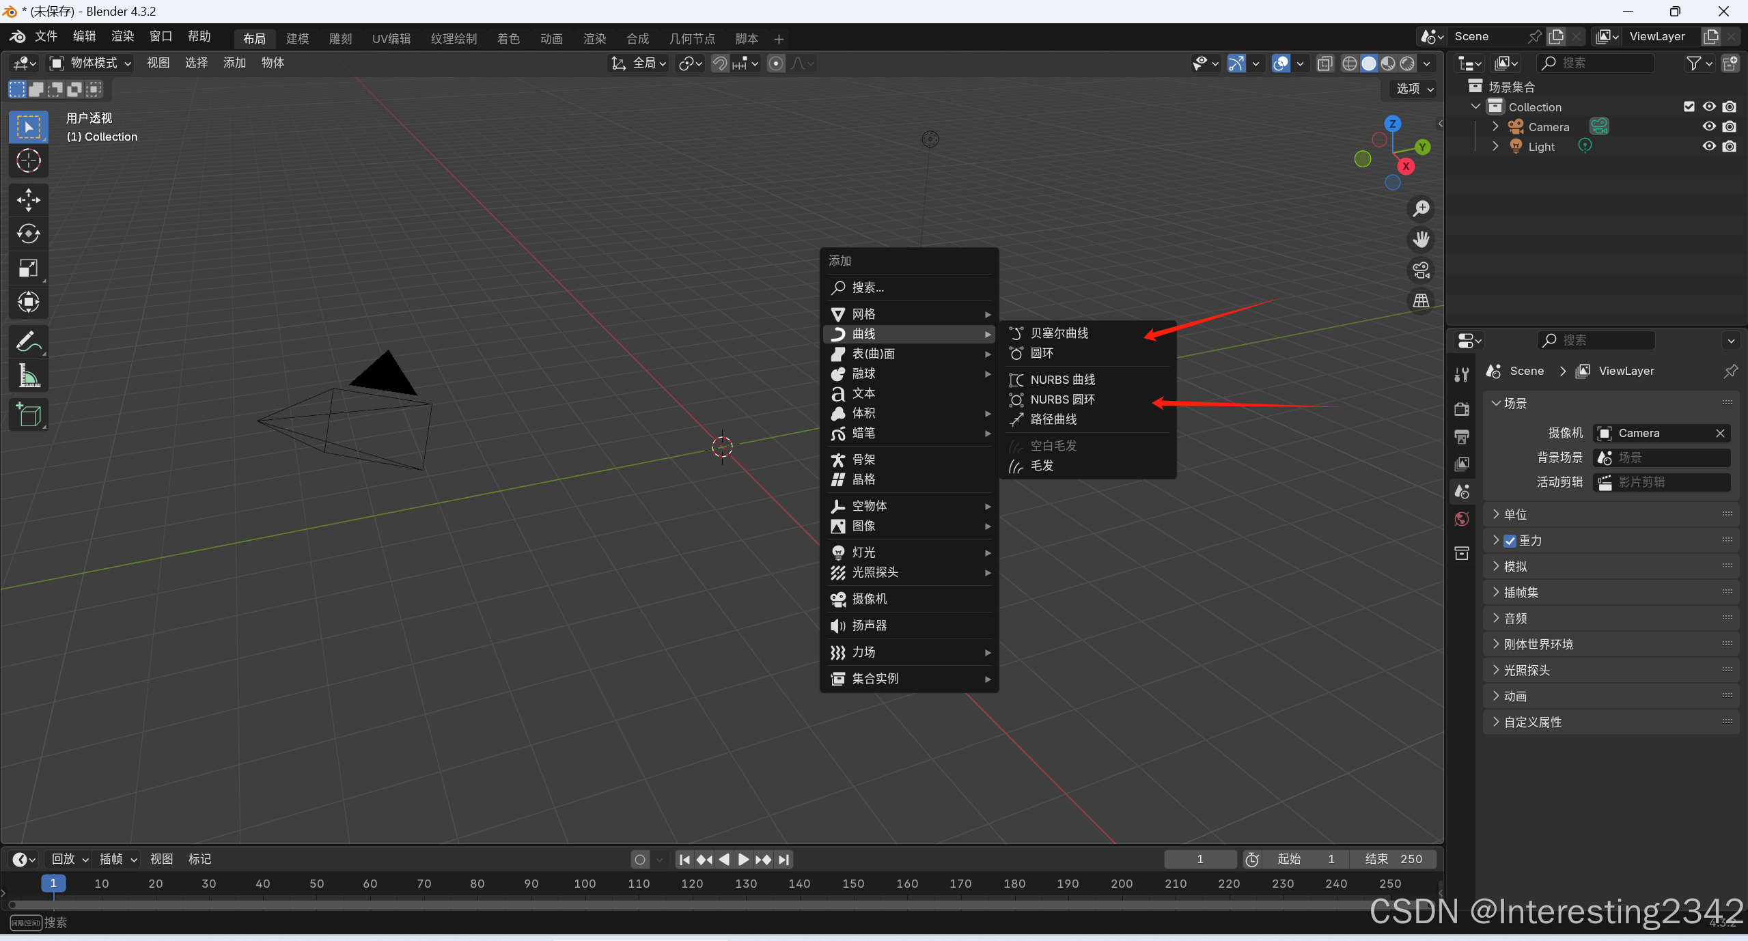Click the Add Cube tool icon
The width and height of the screenshot is (1748, 941).
point(28,415)
